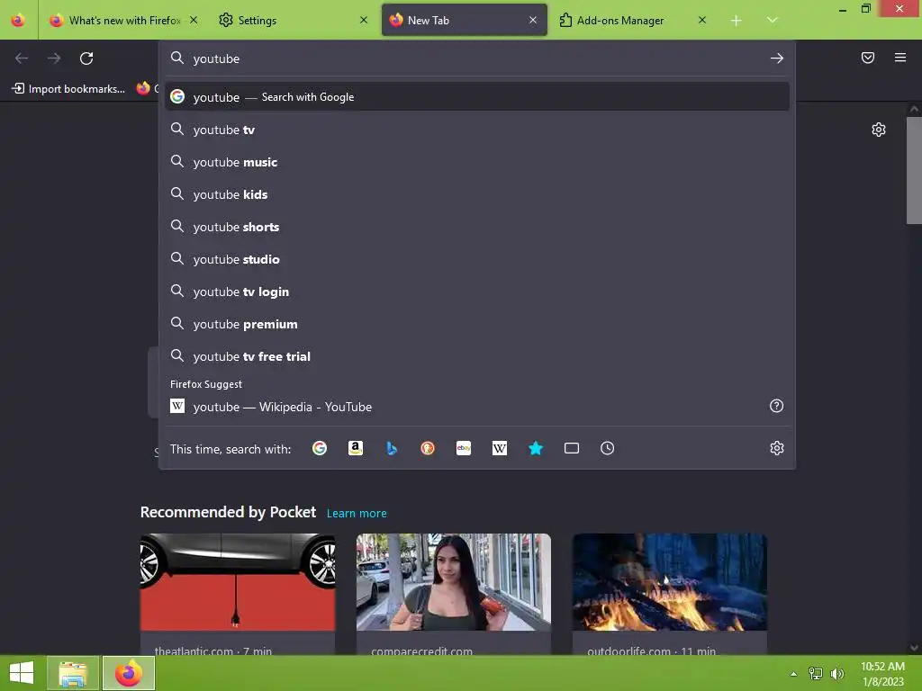Open search settings gear in the dropdown

[x=777, y=448]
